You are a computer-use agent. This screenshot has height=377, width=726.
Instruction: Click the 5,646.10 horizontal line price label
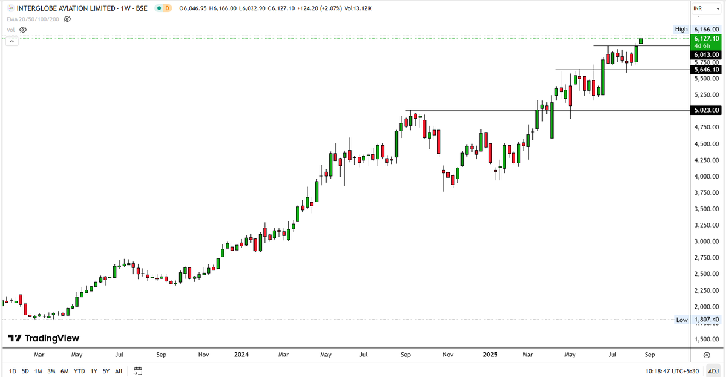[x=706, y=70]
